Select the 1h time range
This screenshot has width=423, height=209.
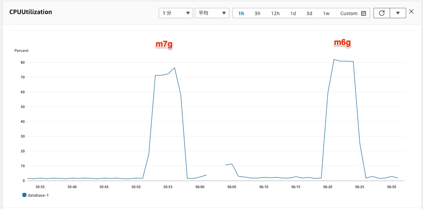tap(241, 13)
